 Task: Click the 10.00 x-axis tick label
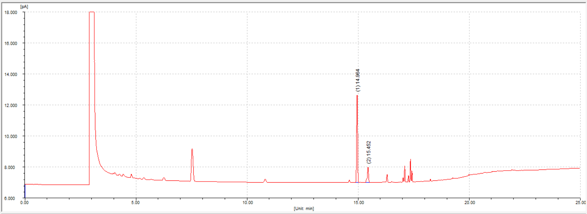pos(248,203)
